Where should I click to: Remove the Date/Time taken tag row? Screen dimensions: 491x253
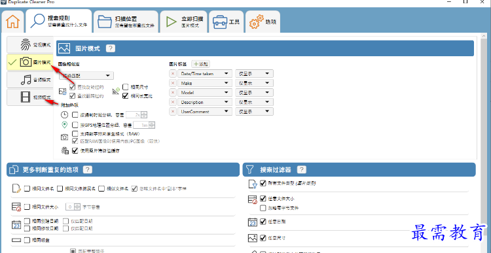click(173, 74)
